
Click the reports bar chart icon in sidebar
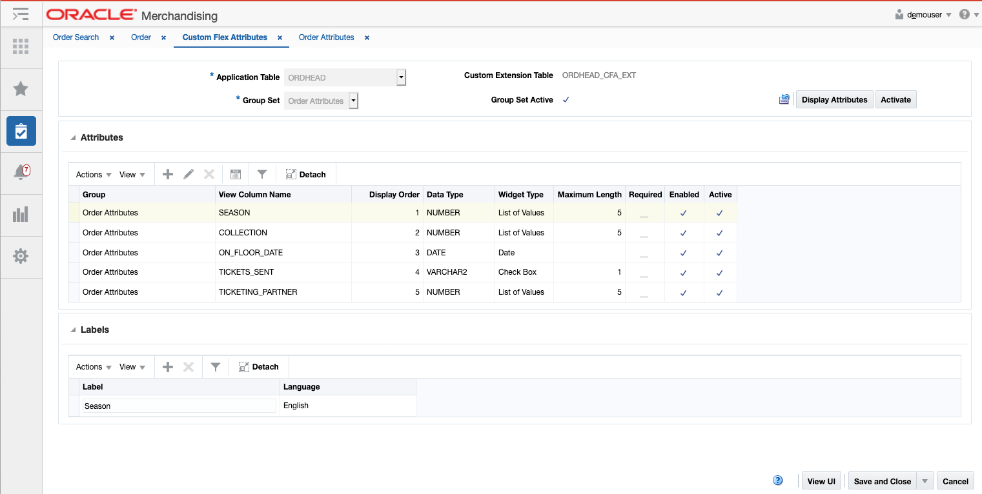click(x=21, y=215)
